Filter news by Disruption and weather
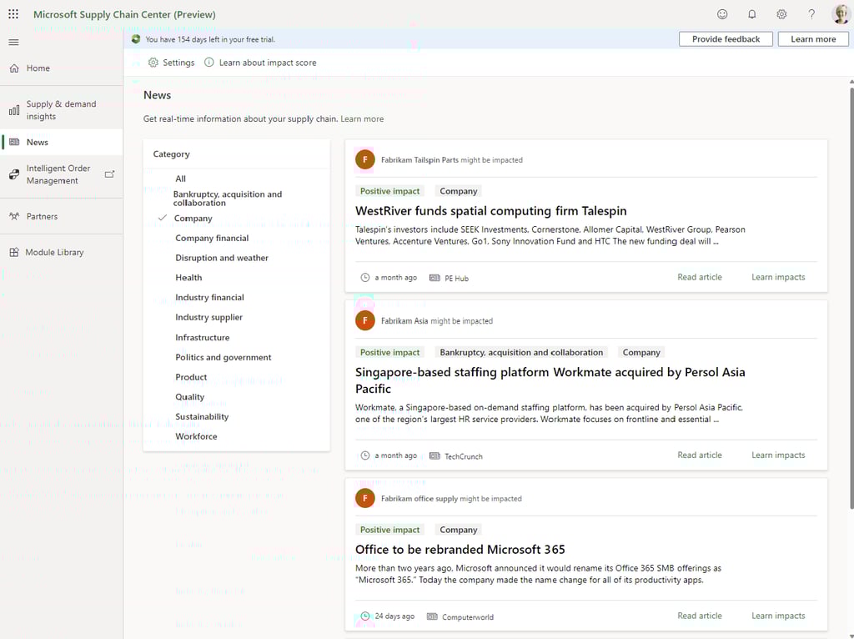 (221, 258)
